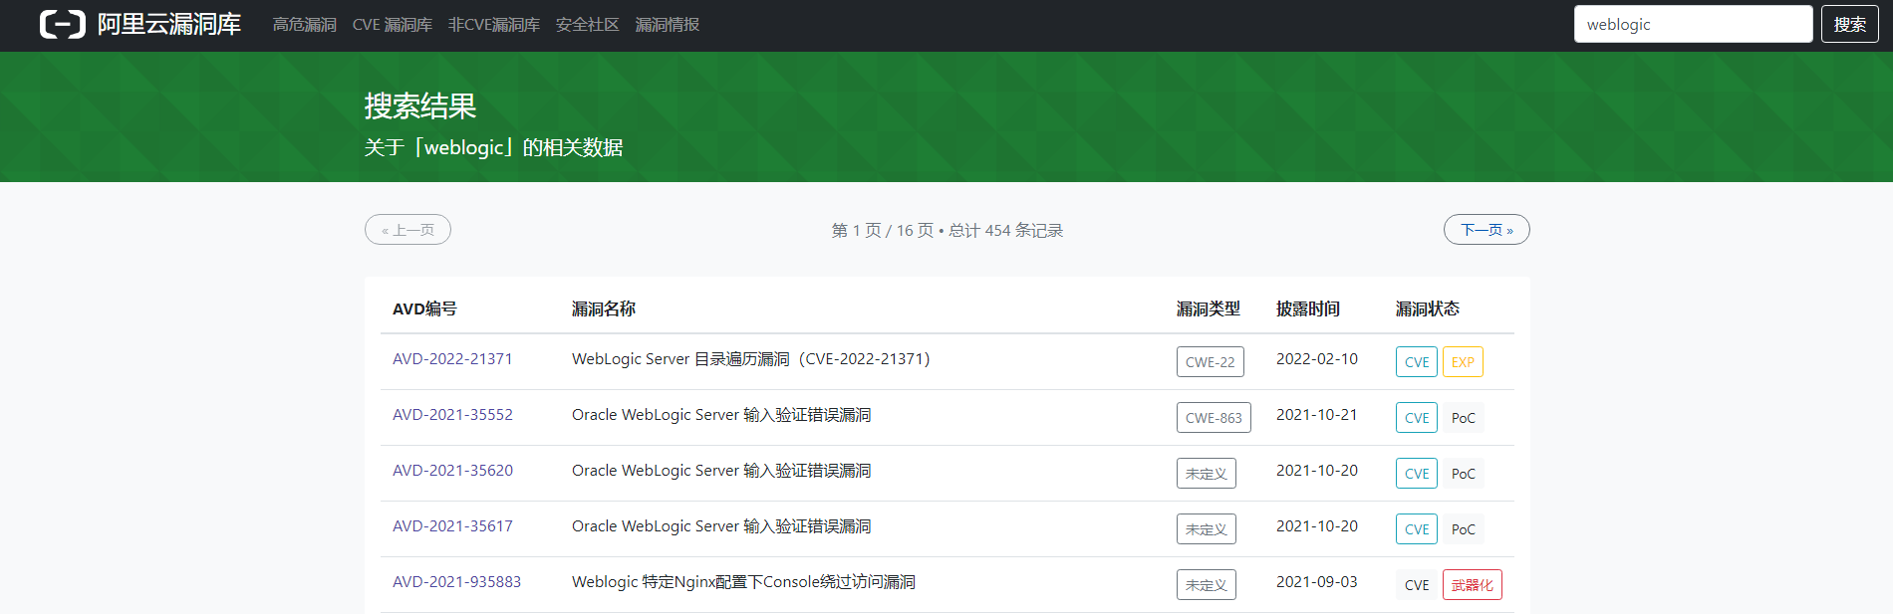The height and width of the screenshot is (614, 1893).
Task: Click CVE badge in AVD-2021-35617 row
Action: click(1417, 529)
